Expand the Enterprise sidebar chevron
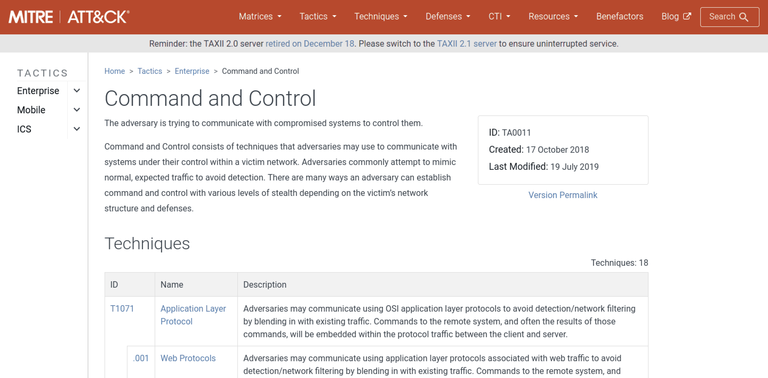 coord(77,91)
